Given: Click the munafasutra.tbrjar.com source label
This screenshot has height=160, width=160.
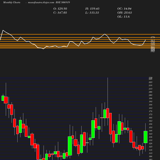Looking at the screenshot, I should pyautogui.click(x=41, y=3).
